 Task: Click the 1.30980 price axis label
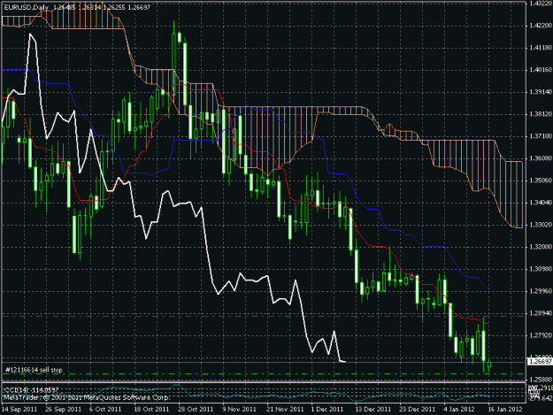point(540,269)
